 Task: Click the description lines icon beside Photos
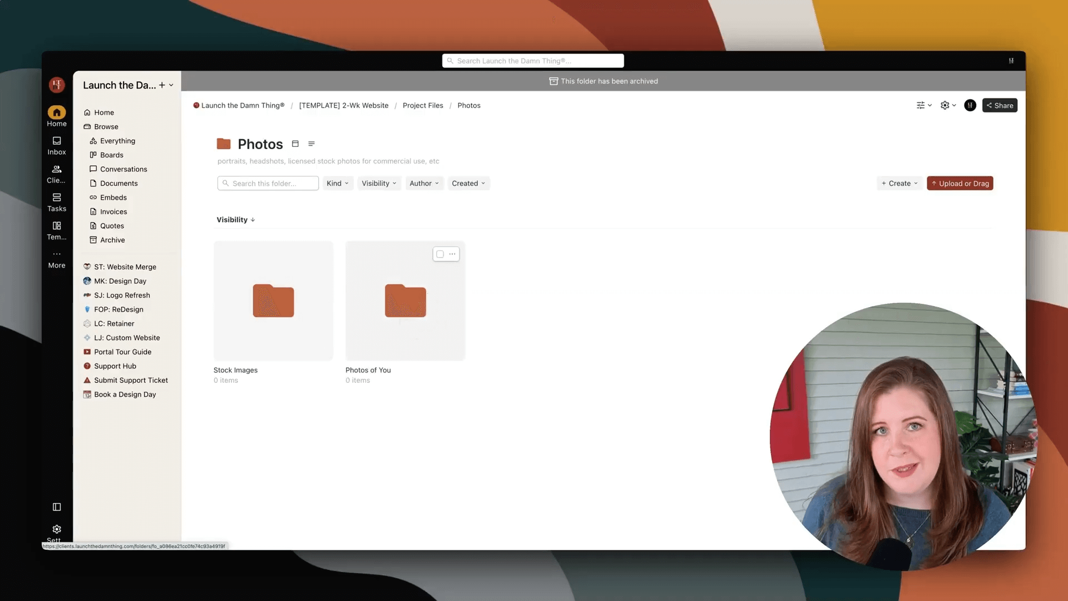(x=311, y=144)
